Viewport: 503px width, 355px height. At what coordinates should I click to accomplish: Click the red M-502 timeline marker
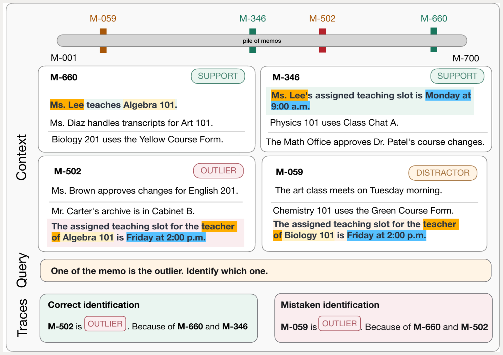point(322,40)
